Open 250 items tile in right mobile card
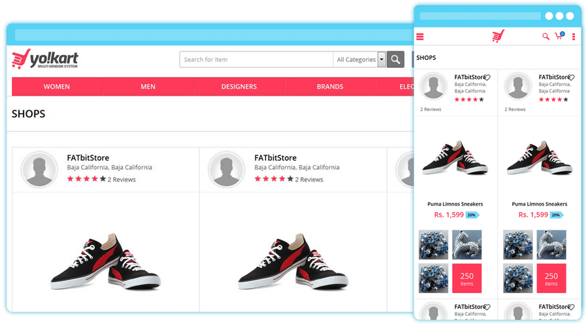Screen dimensions: 588x327 tap(551, 278)
